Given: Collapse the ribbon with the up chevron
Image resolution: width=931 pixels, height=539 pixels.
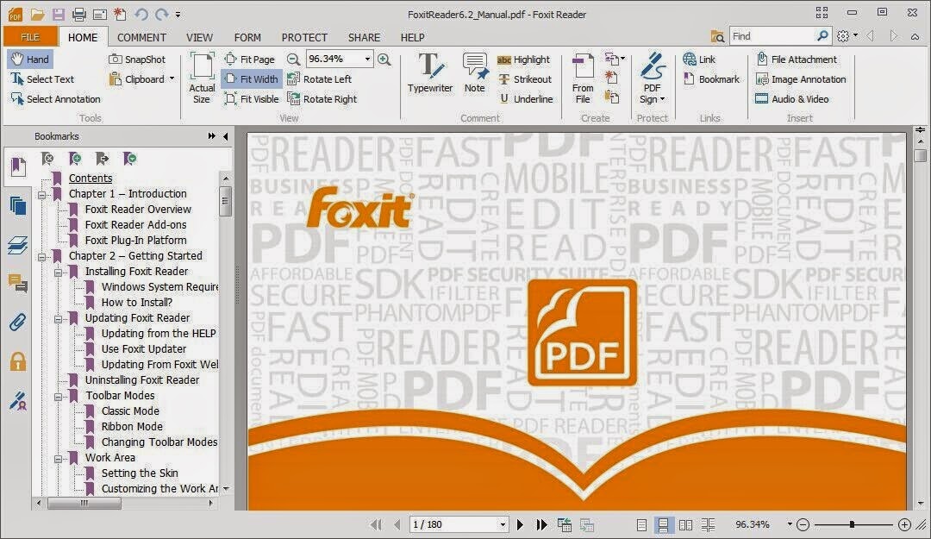Looking at the screenshot, I should click(x=915, y=36).
